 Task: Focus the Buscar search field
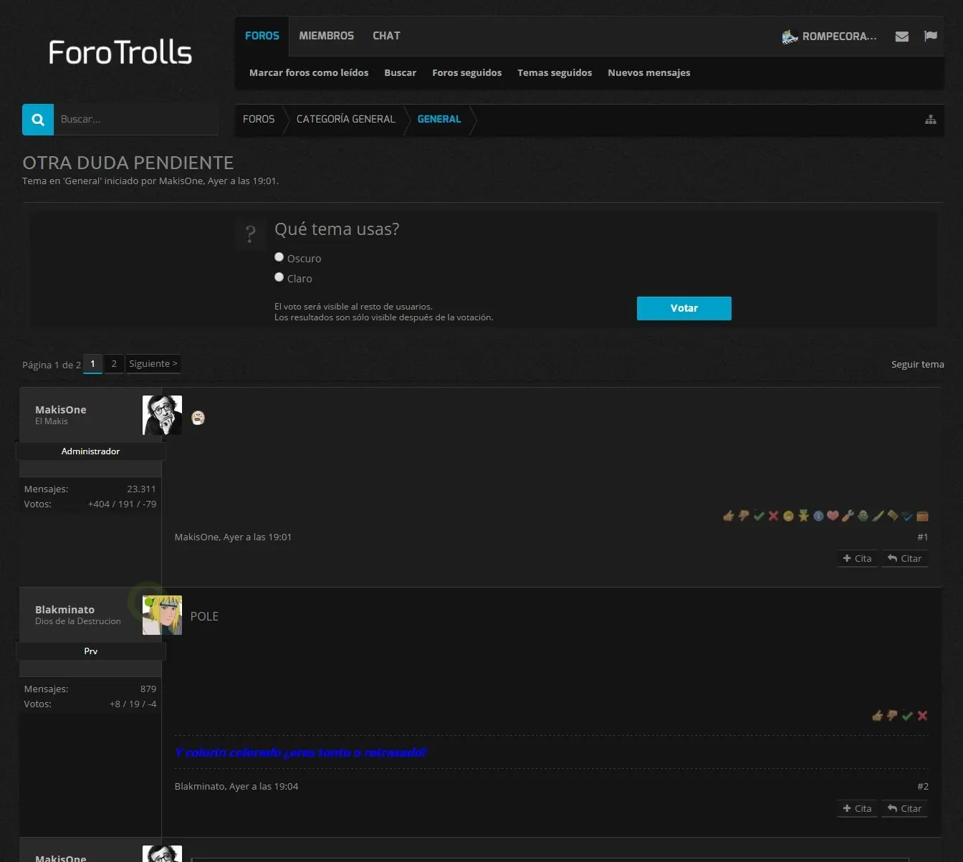[136, 120]
